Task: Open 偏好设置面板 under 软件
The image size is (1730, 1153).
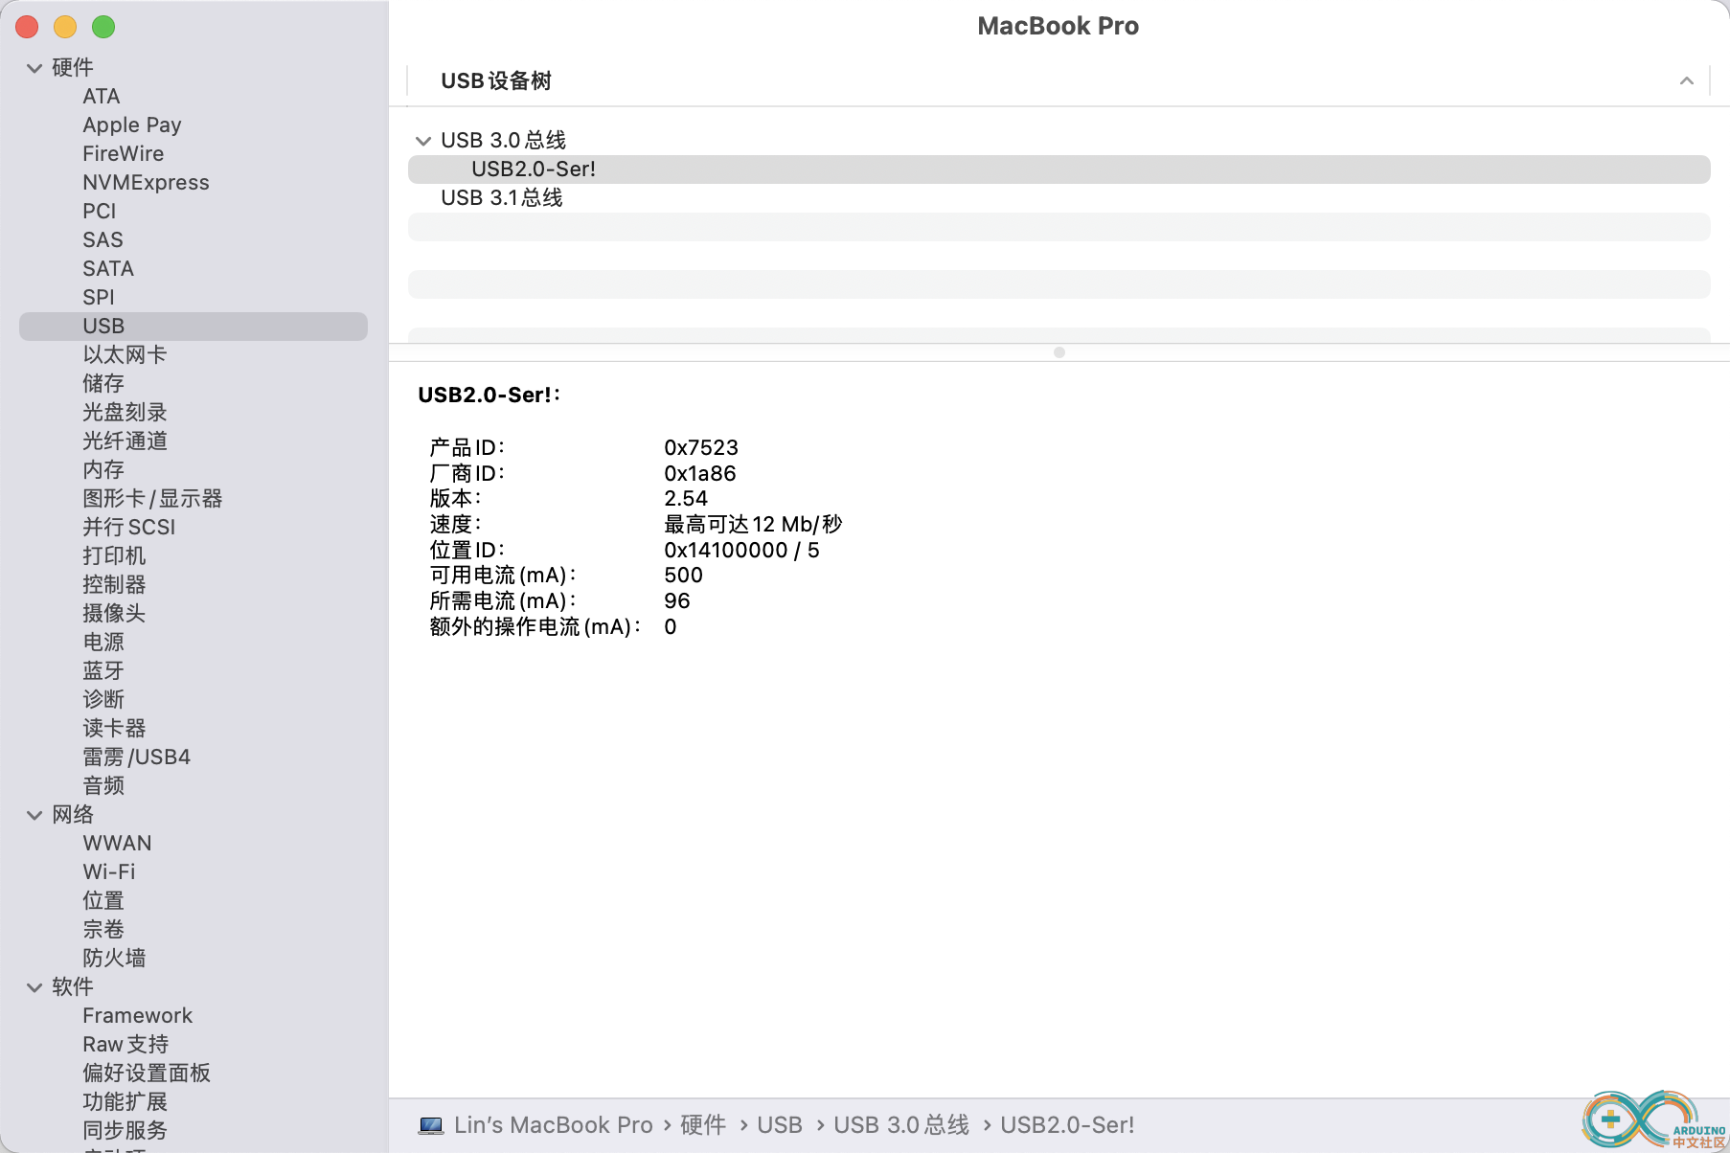Action: [x=147, y=1074]
